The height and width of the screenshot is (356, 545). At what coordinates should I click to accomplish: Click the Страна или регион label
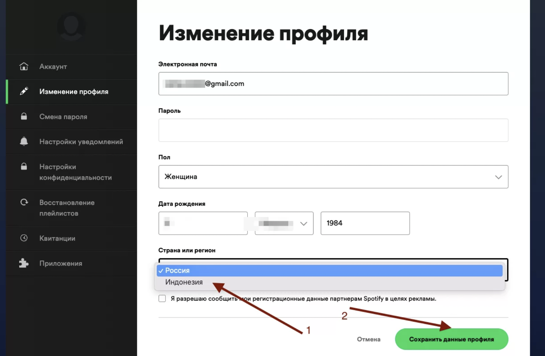click(x=187, y=250)
